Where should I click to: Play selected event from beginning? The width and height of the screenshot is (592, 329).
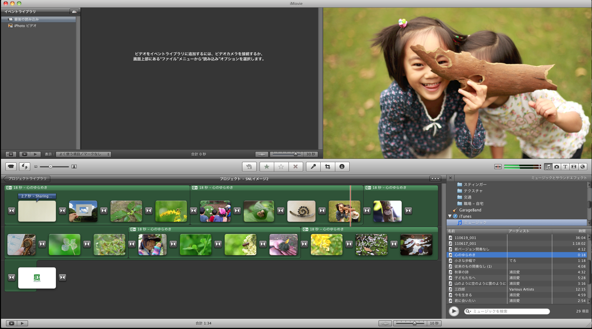[x=35, y=154]
